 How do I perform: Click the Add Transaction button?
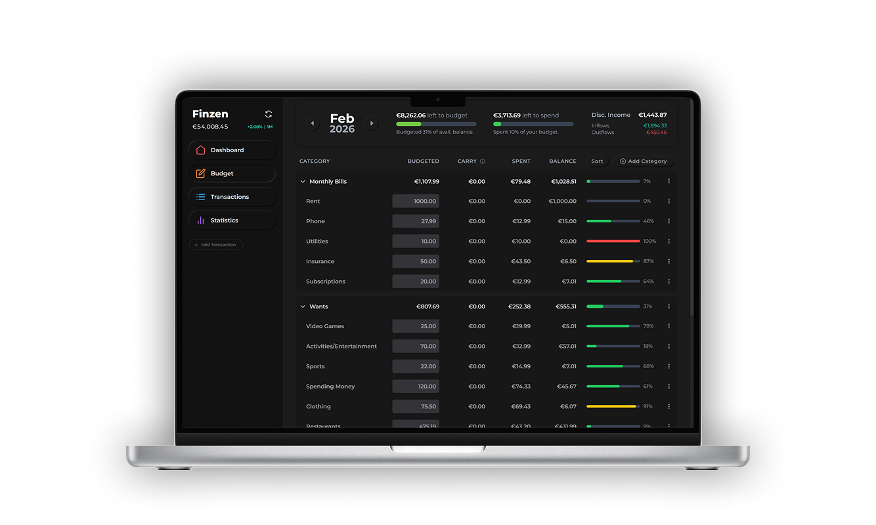pos(216,245)
